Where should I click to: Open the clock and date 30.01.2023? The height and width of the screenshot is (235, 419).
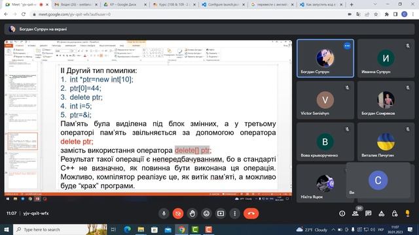pyautogui.click(x=395, y=229)
